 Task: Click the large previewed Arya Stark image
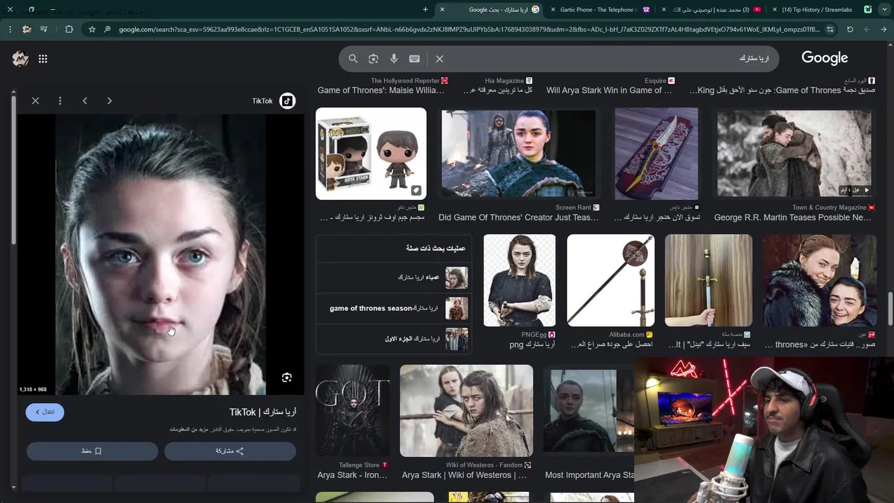(x=161, y=255)
